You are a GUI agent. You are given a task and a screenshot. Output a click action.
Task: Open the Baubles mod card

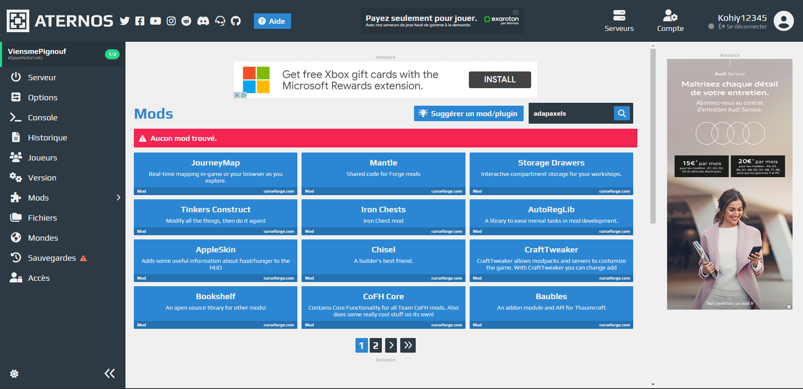(551, 307)
